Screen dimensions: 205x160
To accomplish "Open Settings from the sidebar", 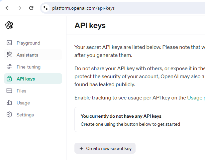I will (x=25, y=115).
